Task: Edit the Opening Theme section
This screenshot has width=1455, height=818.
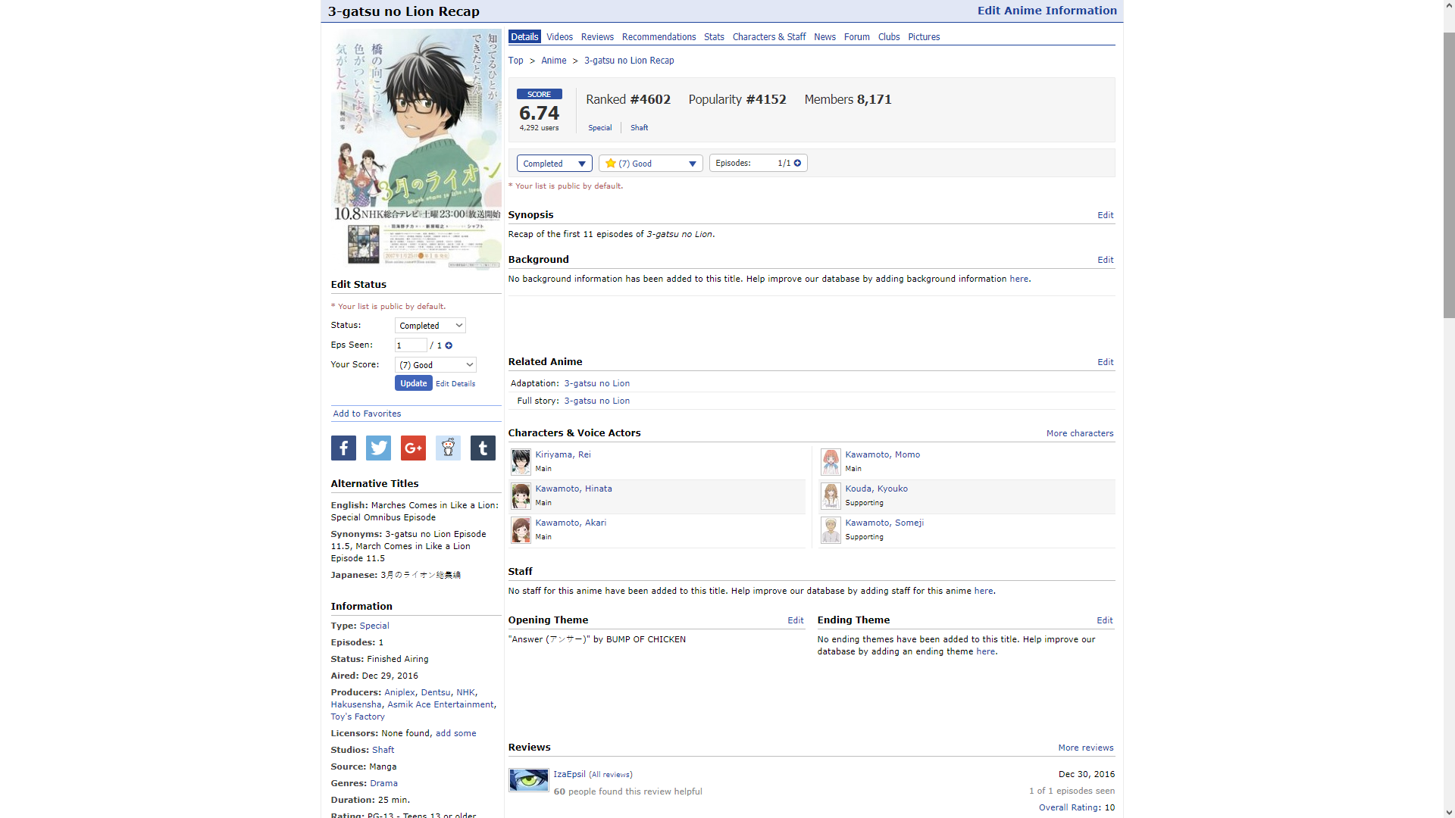Action: [795, 620]
